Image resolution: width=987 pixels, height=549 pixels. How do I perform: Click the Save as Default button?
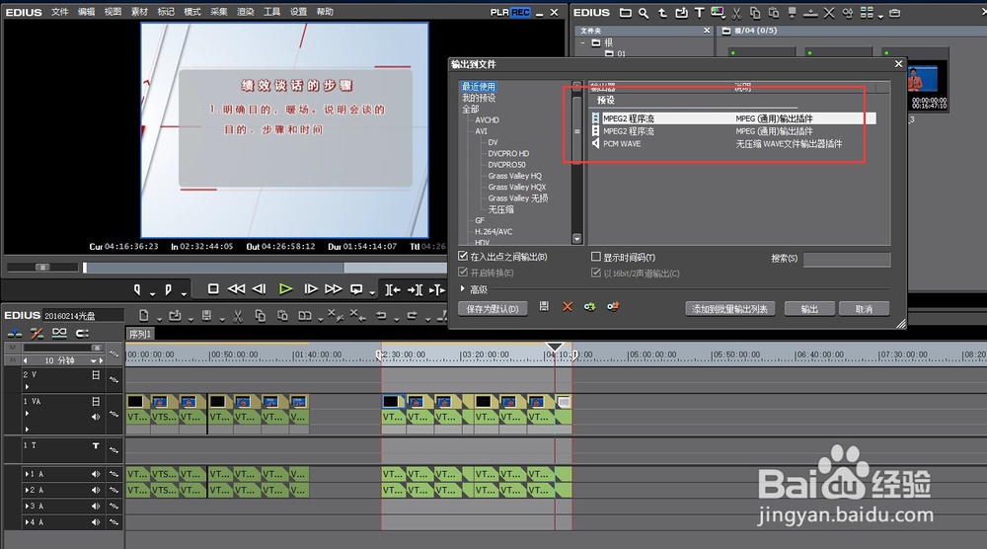(x=493, y=308)
